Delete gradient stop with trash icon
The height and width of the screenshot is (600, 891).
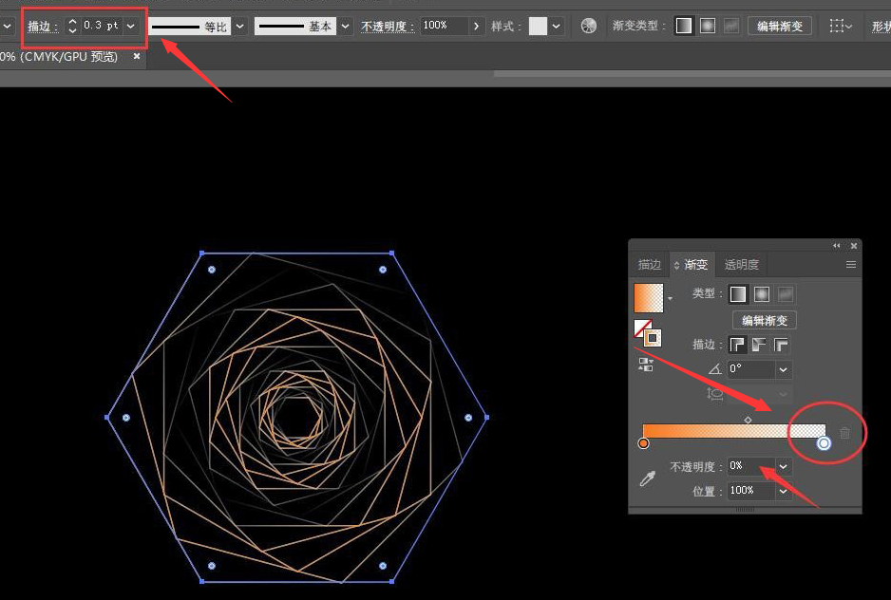pos(845,433)
